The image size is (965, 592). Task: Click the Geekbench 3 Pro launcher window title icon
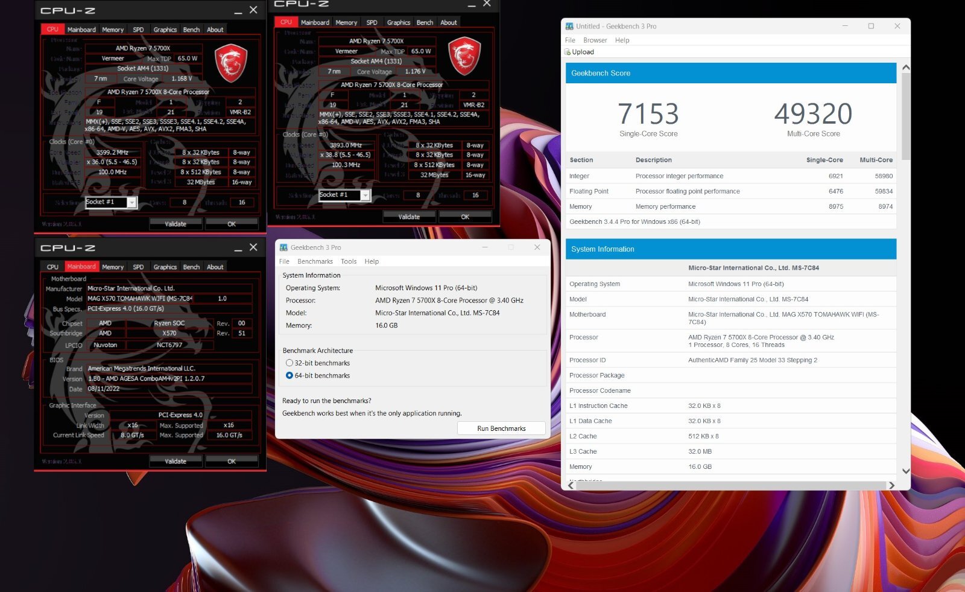click(283, 247)
